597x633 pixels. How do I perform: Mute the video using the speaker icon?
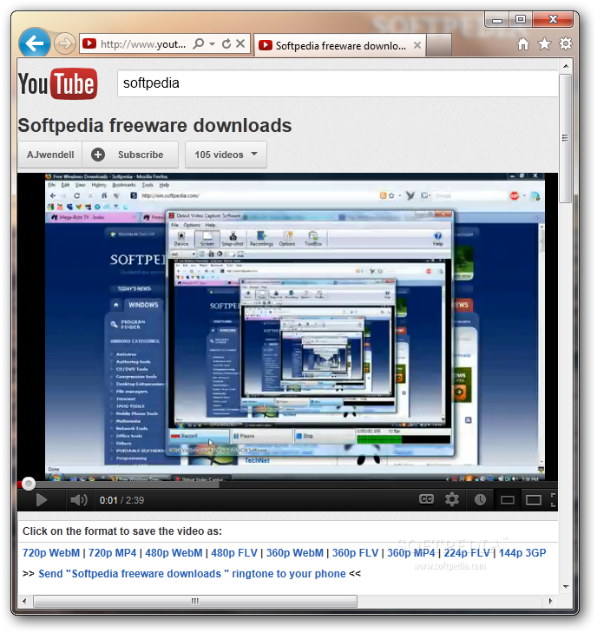(x=79, y=500)
